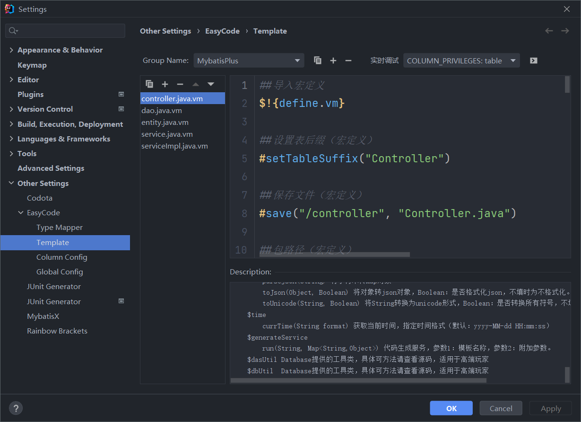Image resolution: width=581 pixels, height=422 pixels.
Task: Select Type Mapper under EasyCode
Action: click(60, 227)
